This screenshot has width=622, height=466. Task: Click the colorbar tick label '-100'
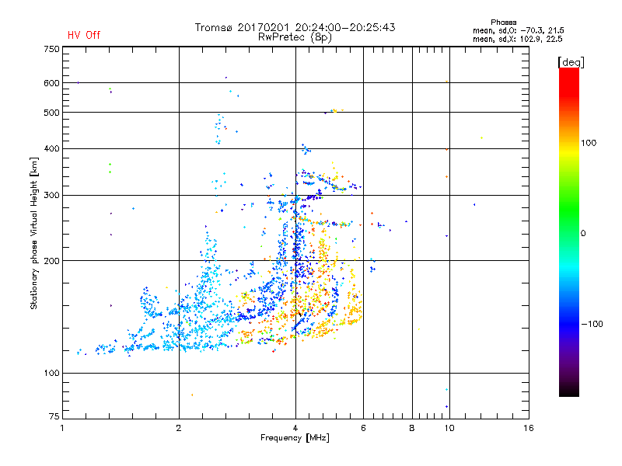(x=592, y=324)
